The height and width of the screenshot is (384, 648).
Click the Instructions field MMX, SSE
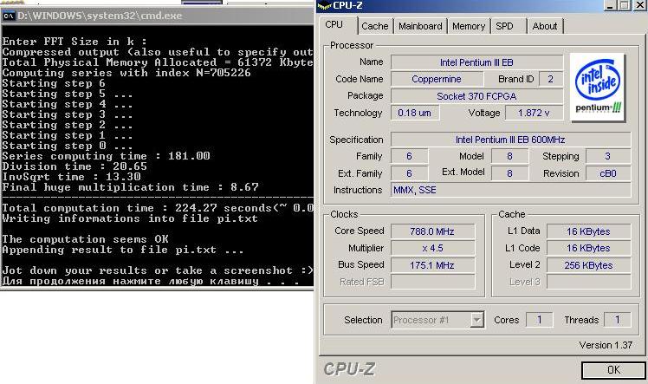[511, 190]
